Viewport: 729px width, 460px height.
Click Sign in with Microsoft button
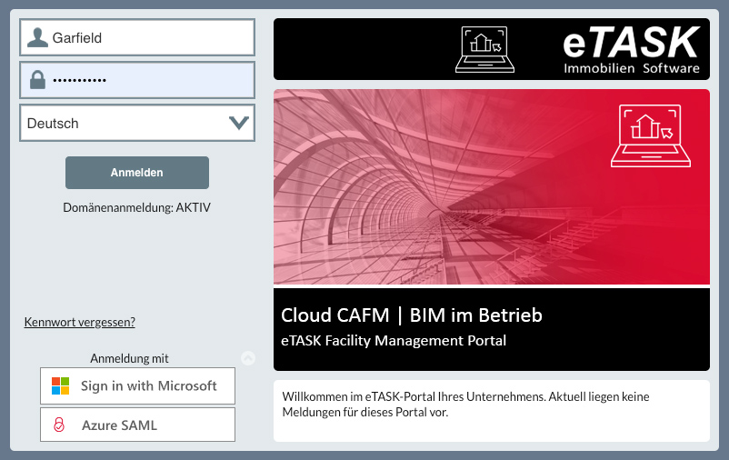click(x=137, y=385)
